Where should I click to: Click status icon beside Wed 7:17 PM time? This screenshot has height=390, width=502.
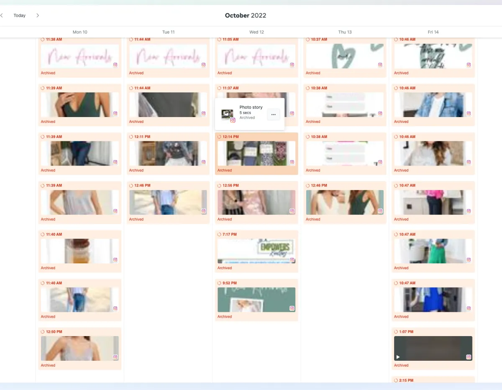tap(220, 235)
